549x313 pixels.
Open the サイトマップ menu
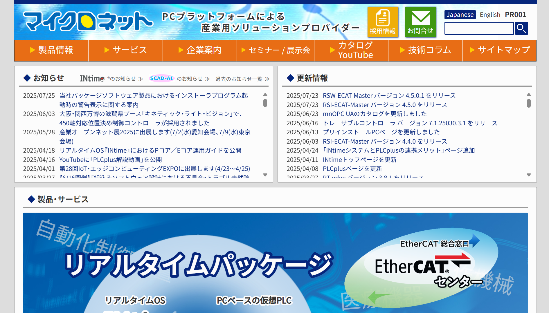point(500,50)
